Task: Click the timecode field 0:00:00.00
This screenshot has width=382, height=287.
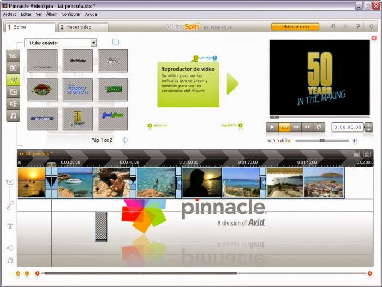Action: tap(348, 127)
